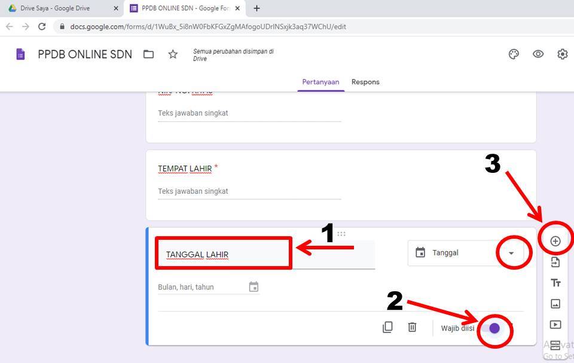Image resolution: width=574 pixels, height=363 pixels.
Task: Add a new section to the form
Action: pyautogui.click(x=555, y=345)
